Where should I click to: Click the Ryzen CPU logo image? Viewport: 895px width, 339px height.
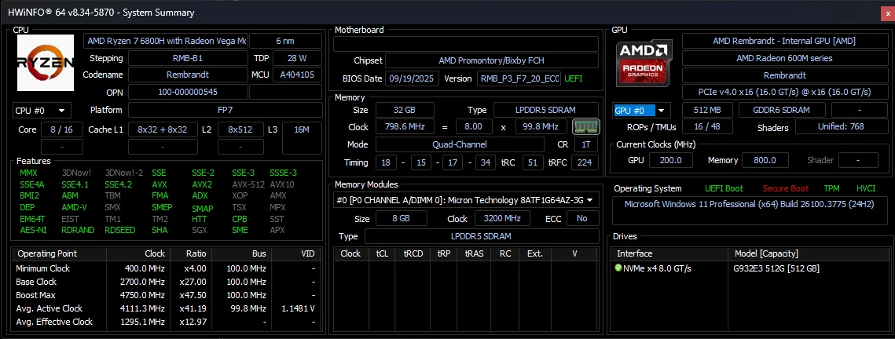pyautogui.click(x=46, y=63)
